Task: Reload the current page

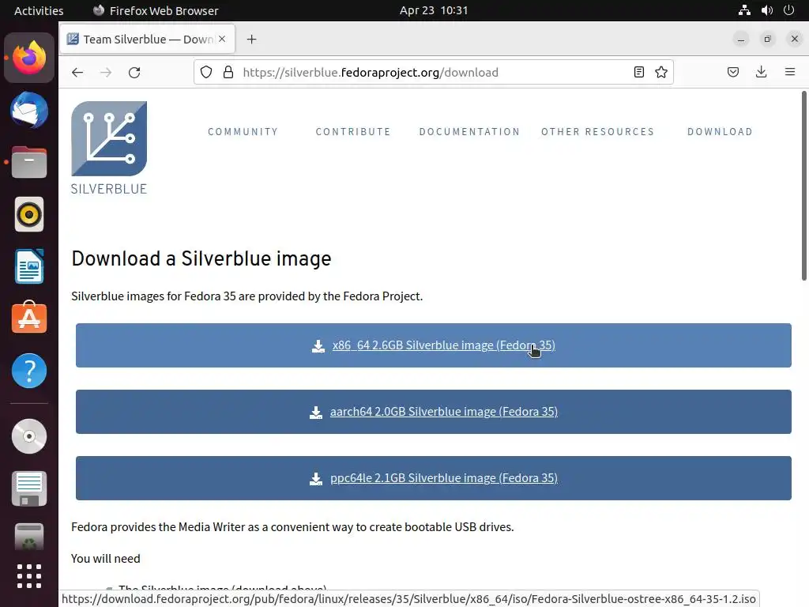Action: pos(134,72)
